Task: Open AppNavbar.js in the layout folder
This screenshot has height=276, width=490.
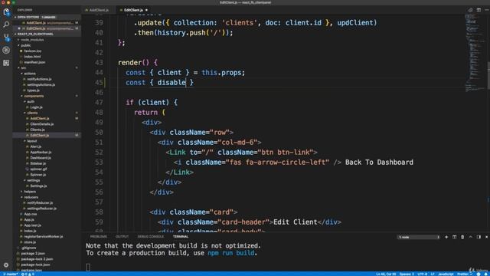Action: coord(41,153)
